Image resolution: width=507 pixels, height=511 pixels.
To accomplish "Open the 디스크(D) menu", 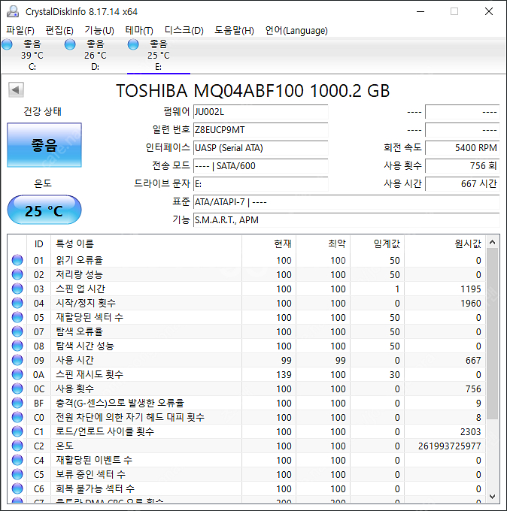I will coord(184,31).
